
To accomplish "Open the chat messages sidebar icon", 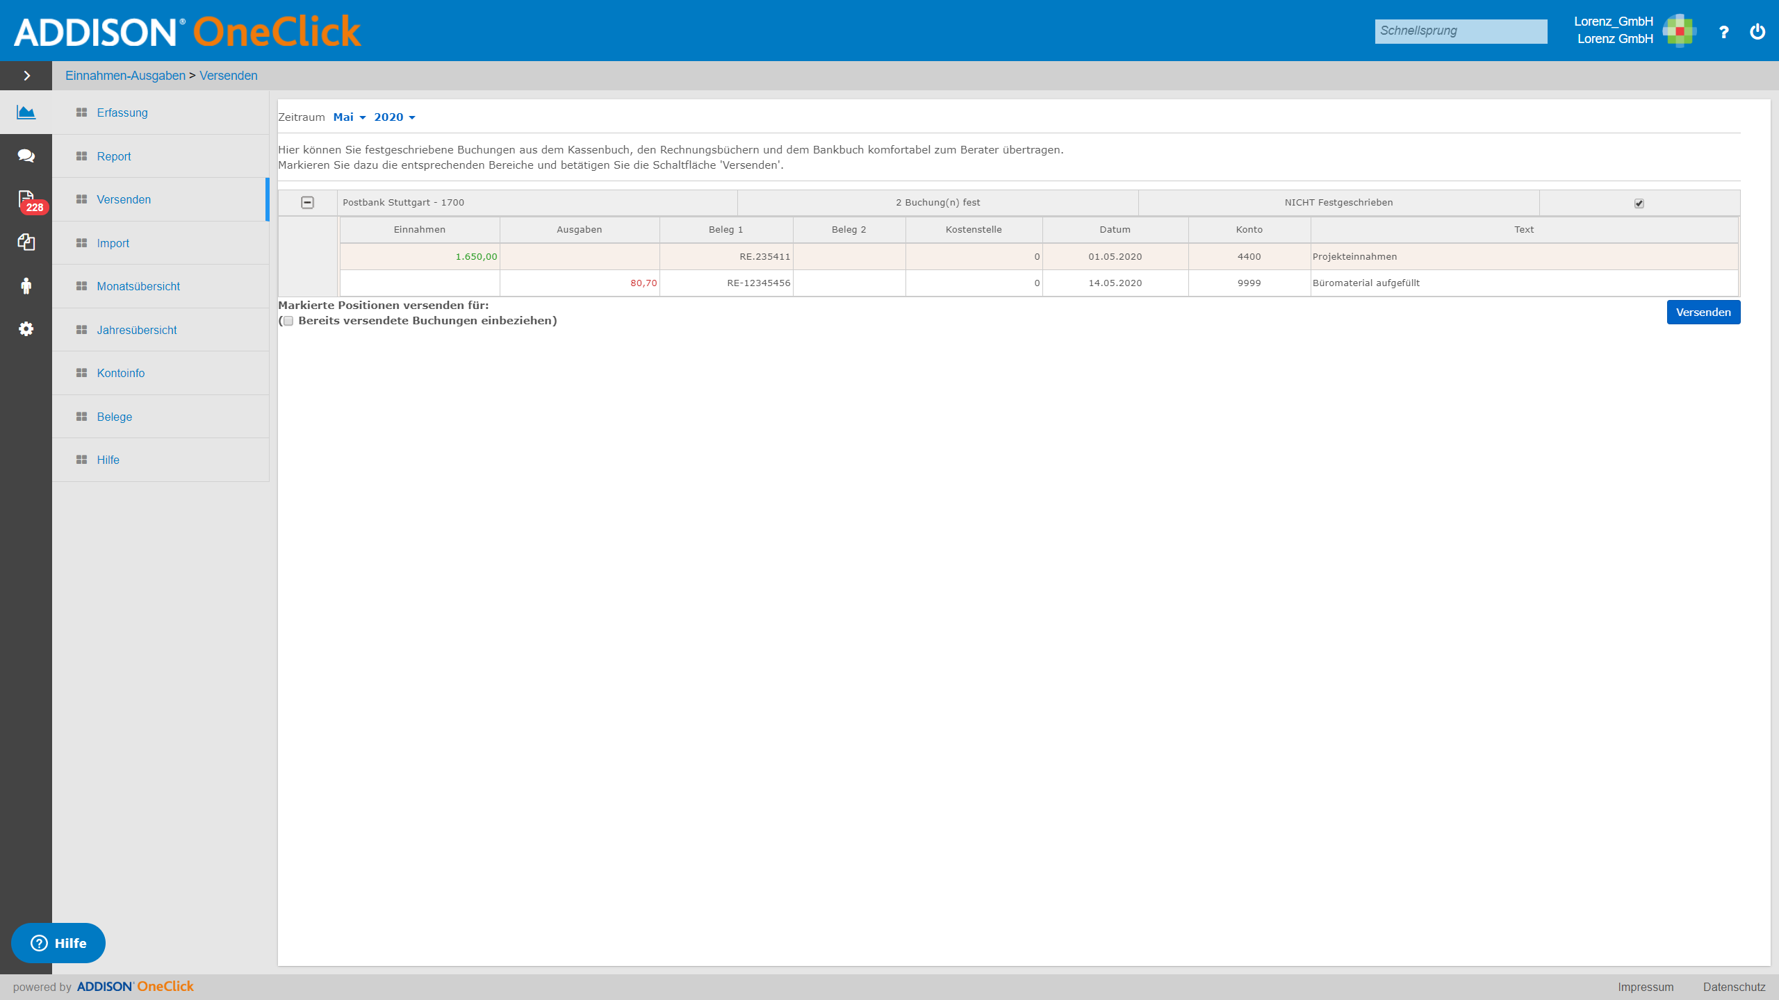I will (x=26, y=156).
